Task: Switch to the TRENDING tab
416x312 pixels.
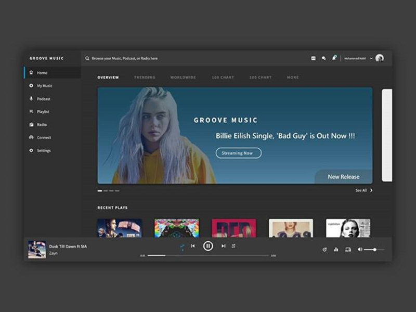Action: coord(145,77)
